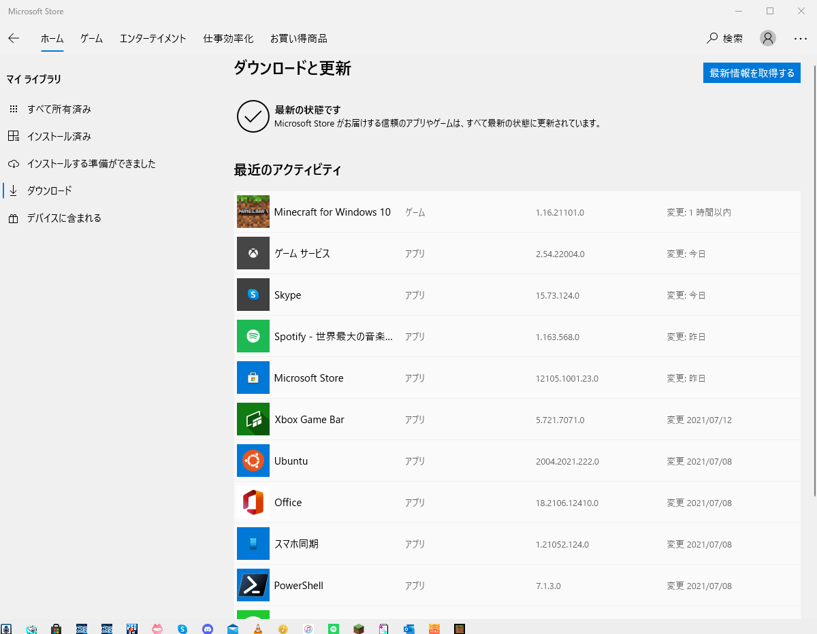The width and height of the screenshot is (817, 634).
Task: Click the スマホ同期 app name
Action: coord(296,544)
